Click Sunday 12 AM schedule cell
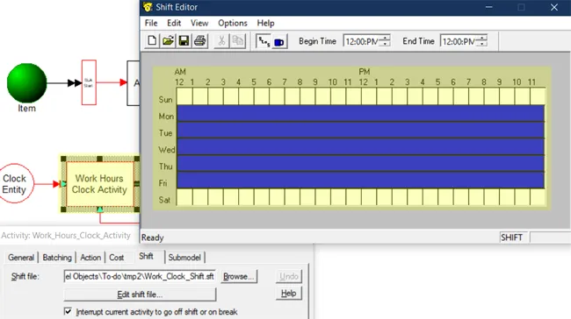 coord(184,96)
